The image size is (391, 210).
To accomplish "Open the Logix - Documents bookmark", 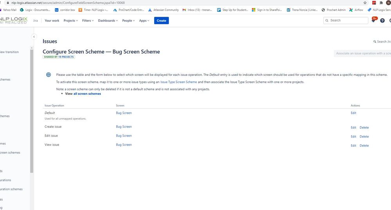I will click(35, 10).
